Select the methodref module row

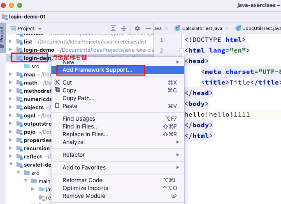[29, 91]
